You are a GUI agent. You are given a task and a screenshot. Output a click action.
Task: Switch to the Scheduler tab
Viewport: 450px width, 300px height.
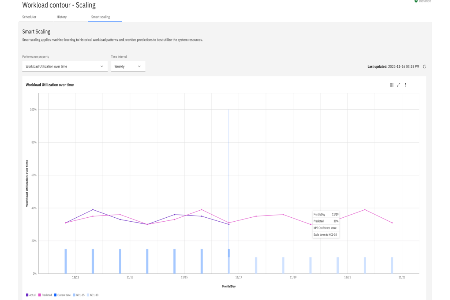pyautogui.click(x=29, y=17)
